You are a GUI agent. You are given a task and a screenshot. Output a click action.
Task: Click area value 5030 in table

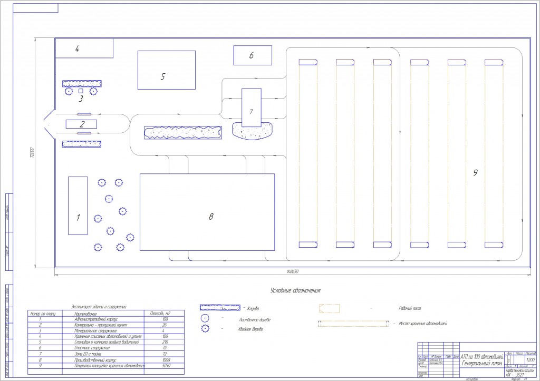coord(166,366)
